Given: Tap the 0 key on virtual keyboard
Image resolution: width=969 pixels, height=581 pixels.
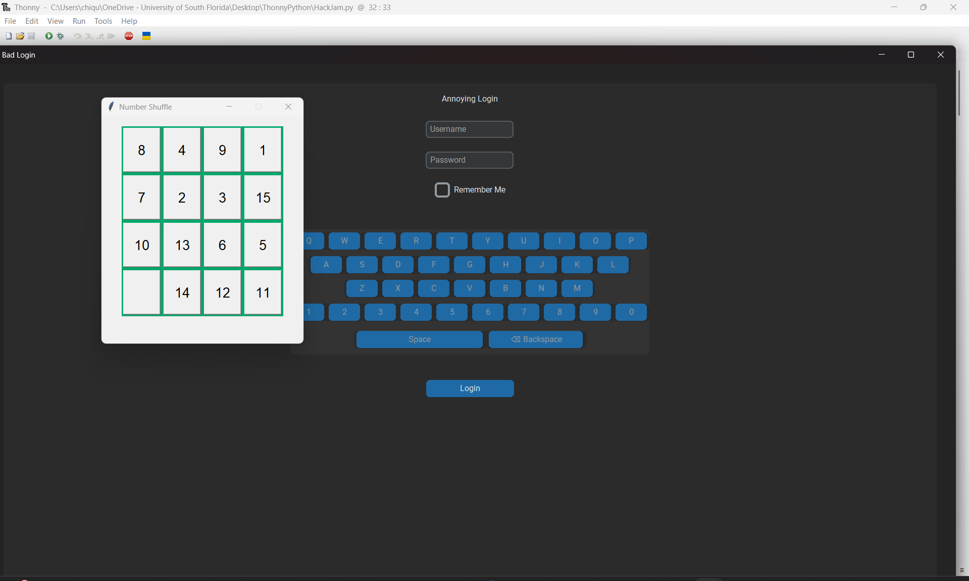Looking at the screenshot, I should 631,312.
